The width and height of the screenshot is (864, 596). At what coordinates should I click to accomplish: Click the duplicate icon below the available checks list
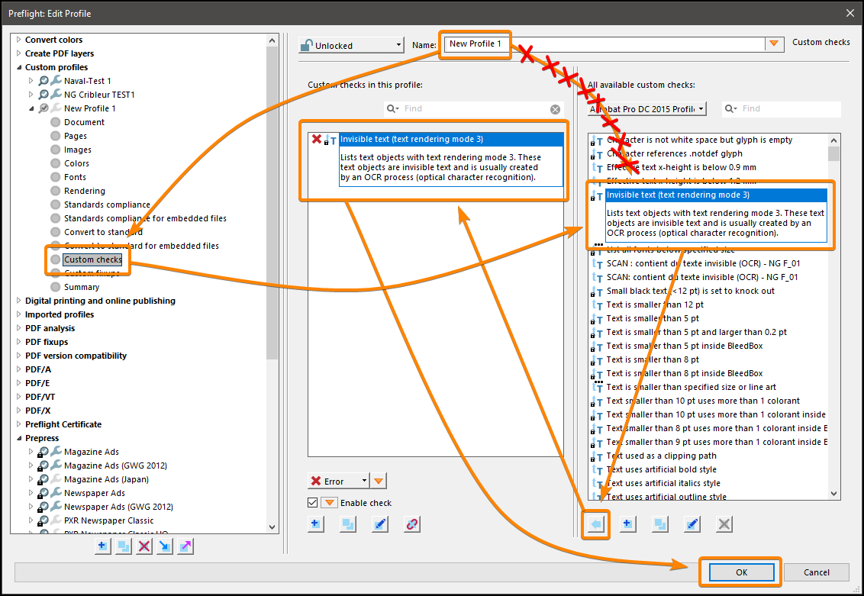pyautogui.click(x=659, y=524)
